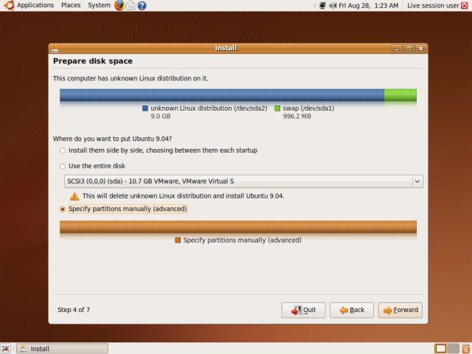472x354 pixels.
Task: Click the '996.2 MB' size label
Action: pyautogui.click(x=296, y=117)
